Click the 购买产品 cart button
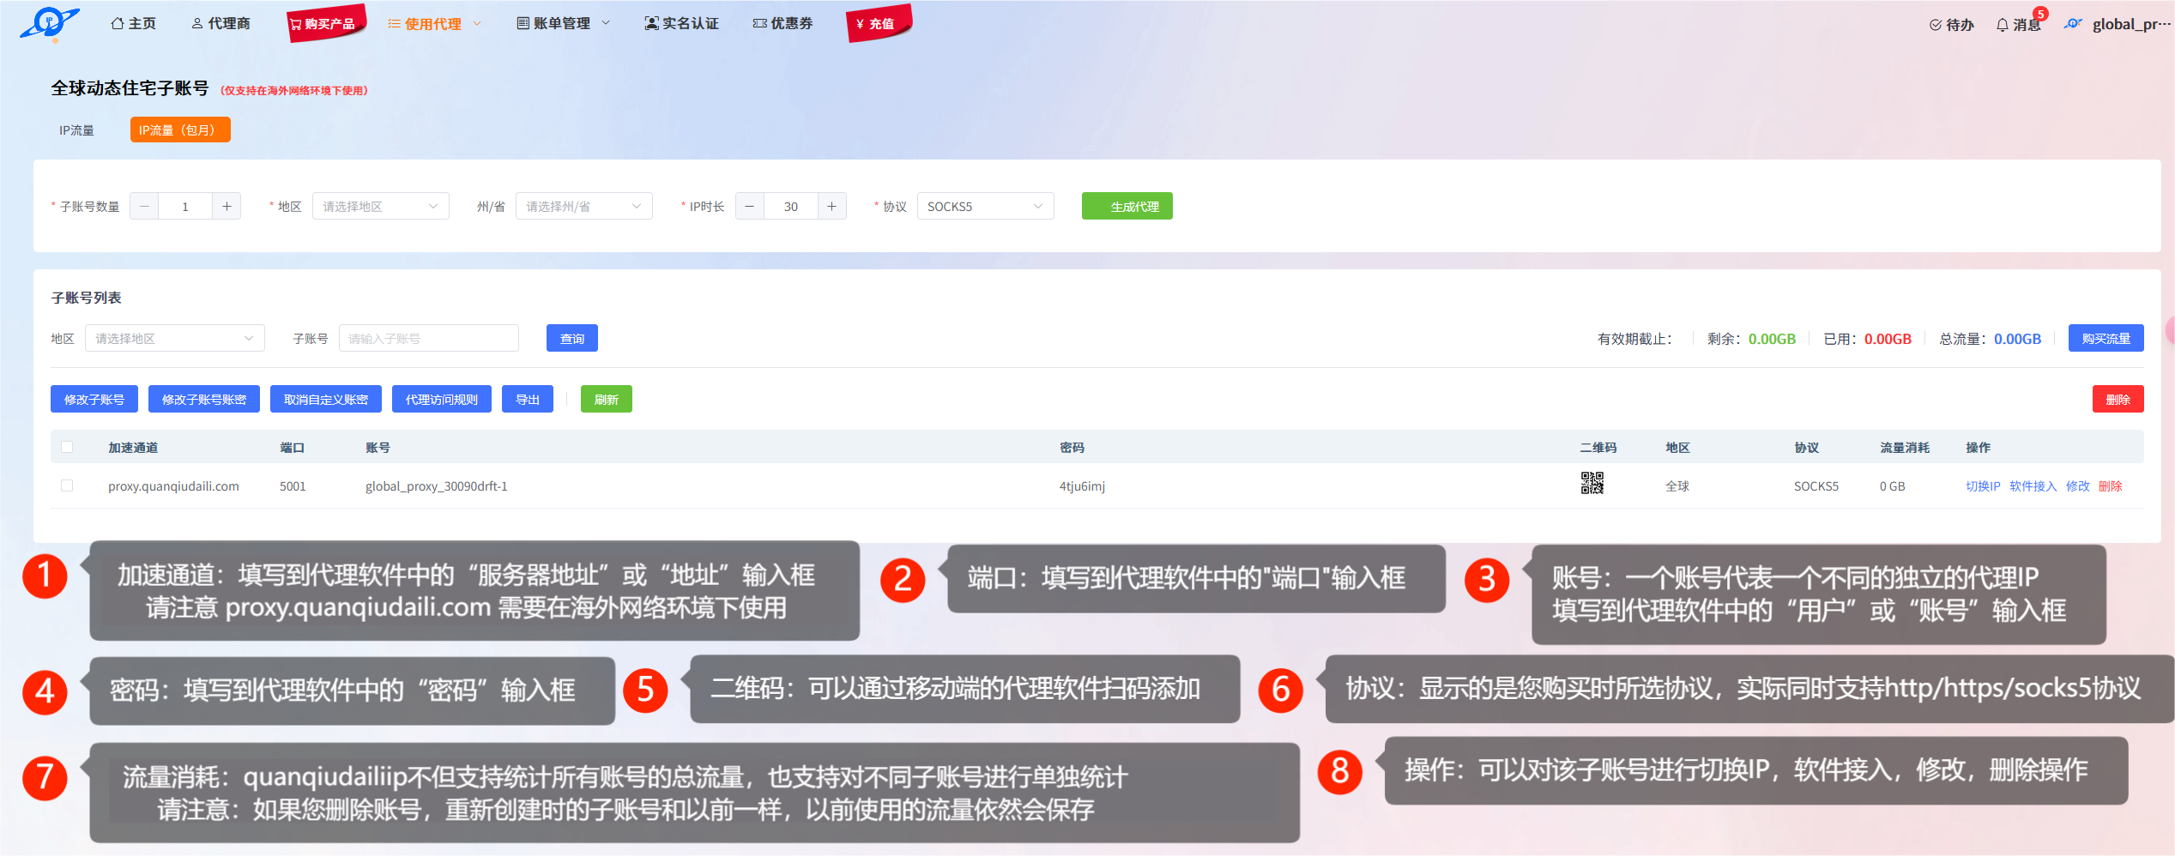This screenshot has width=2175, height=856. coord(324,24)
